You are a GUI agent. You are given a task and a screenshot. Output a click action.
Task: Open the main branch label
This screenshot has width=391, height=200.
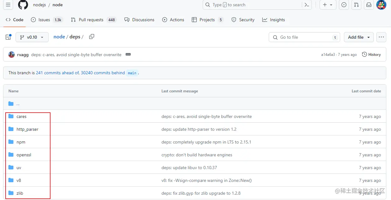click(132, 73)
